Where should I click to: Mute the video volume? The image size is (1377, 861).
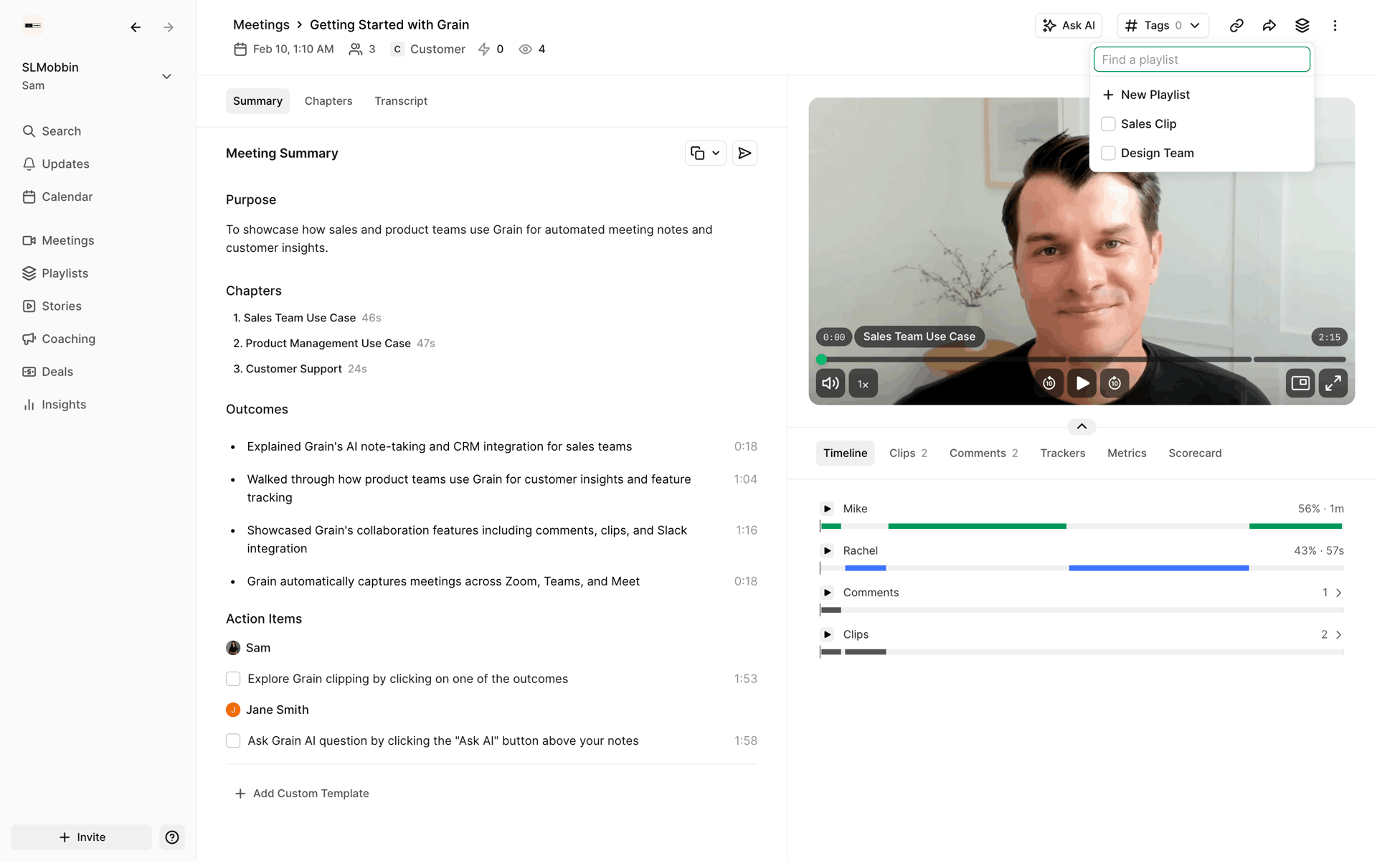point(831,383)
